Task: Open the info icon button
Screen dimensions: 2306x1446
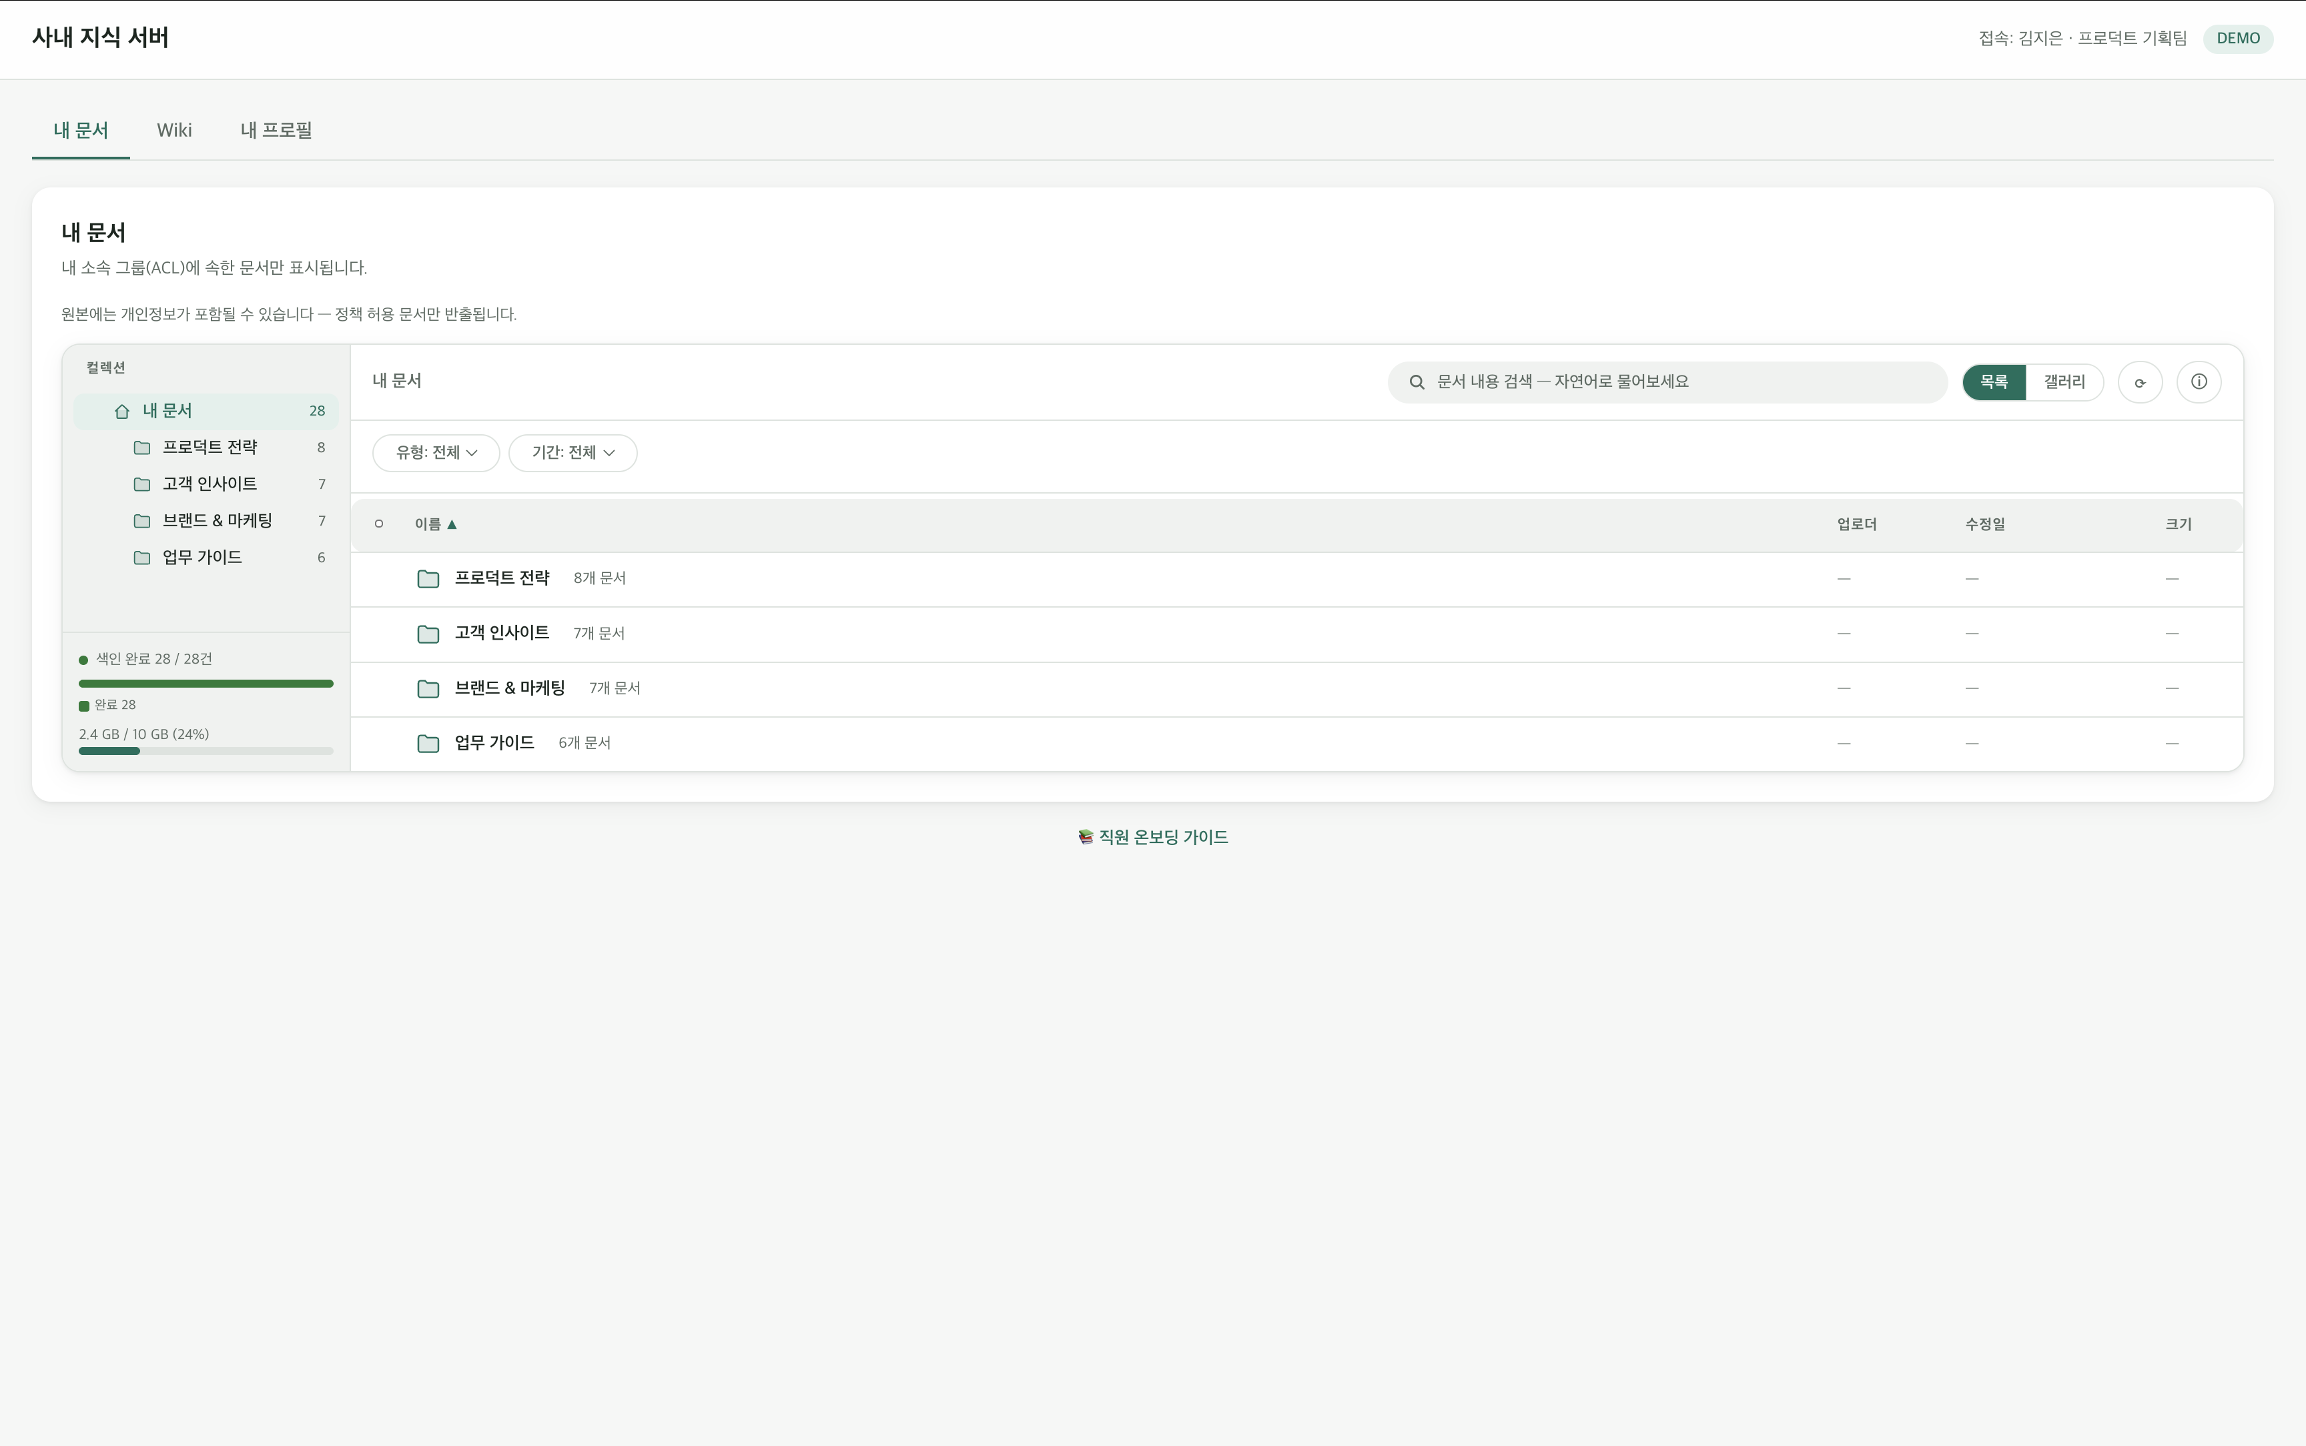Action: [2199, 383]
